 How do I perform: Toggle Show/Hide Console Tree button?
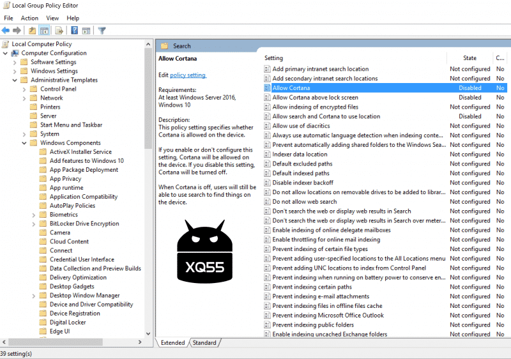(x=45, y=30)
